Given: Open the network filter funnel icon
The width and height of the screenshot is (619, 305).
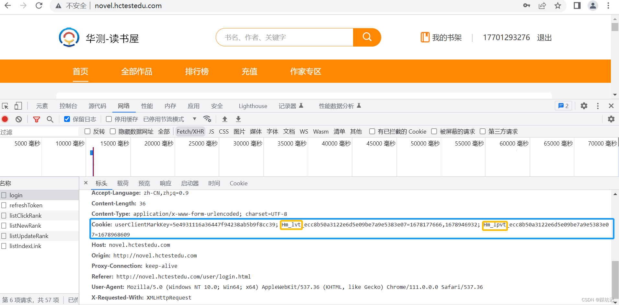Looking at the screenshot, I should pos(36,119).
